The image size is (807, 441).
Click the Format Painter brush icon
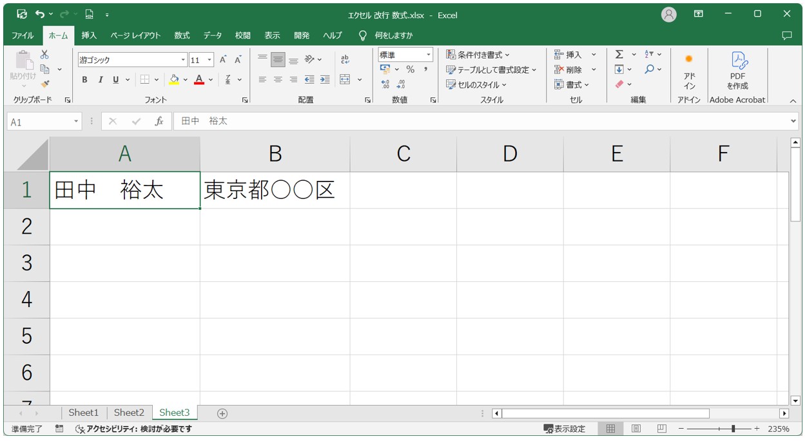tap(44, 84)
